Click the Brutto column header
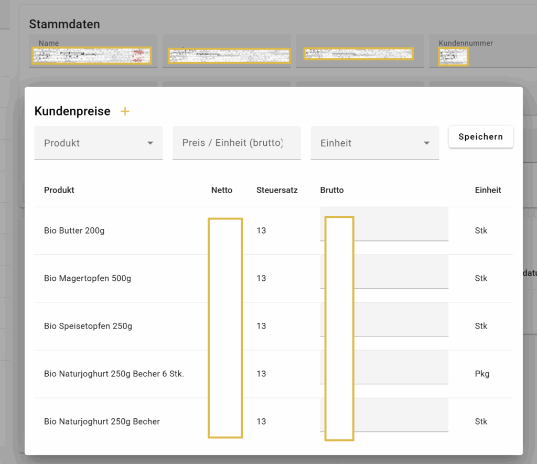 point(332,190)
